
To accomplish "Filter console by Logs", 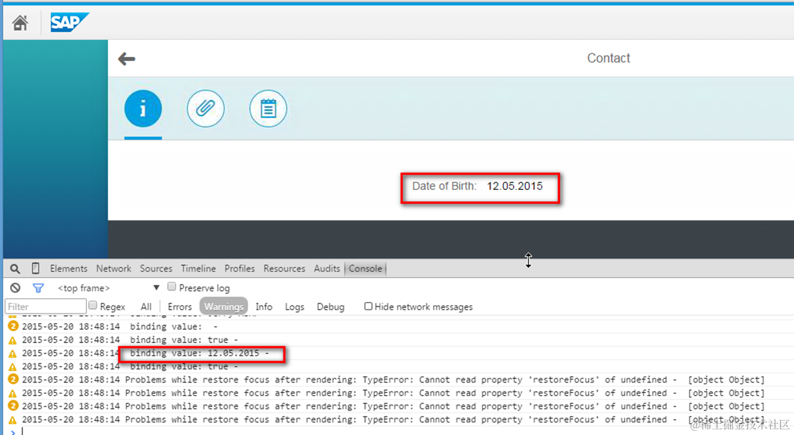I will pyautogui.click(x=294, y=307).
